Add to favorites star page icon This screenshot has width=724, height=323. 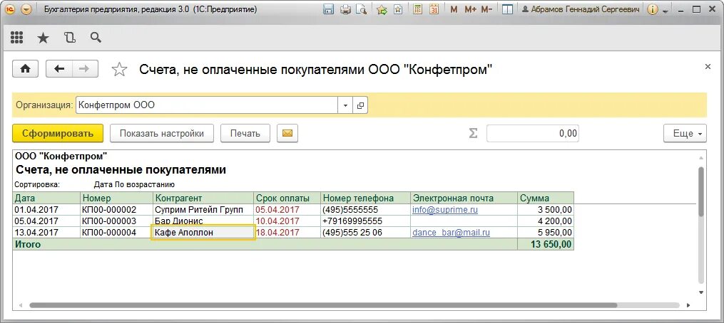click(397, 9)
